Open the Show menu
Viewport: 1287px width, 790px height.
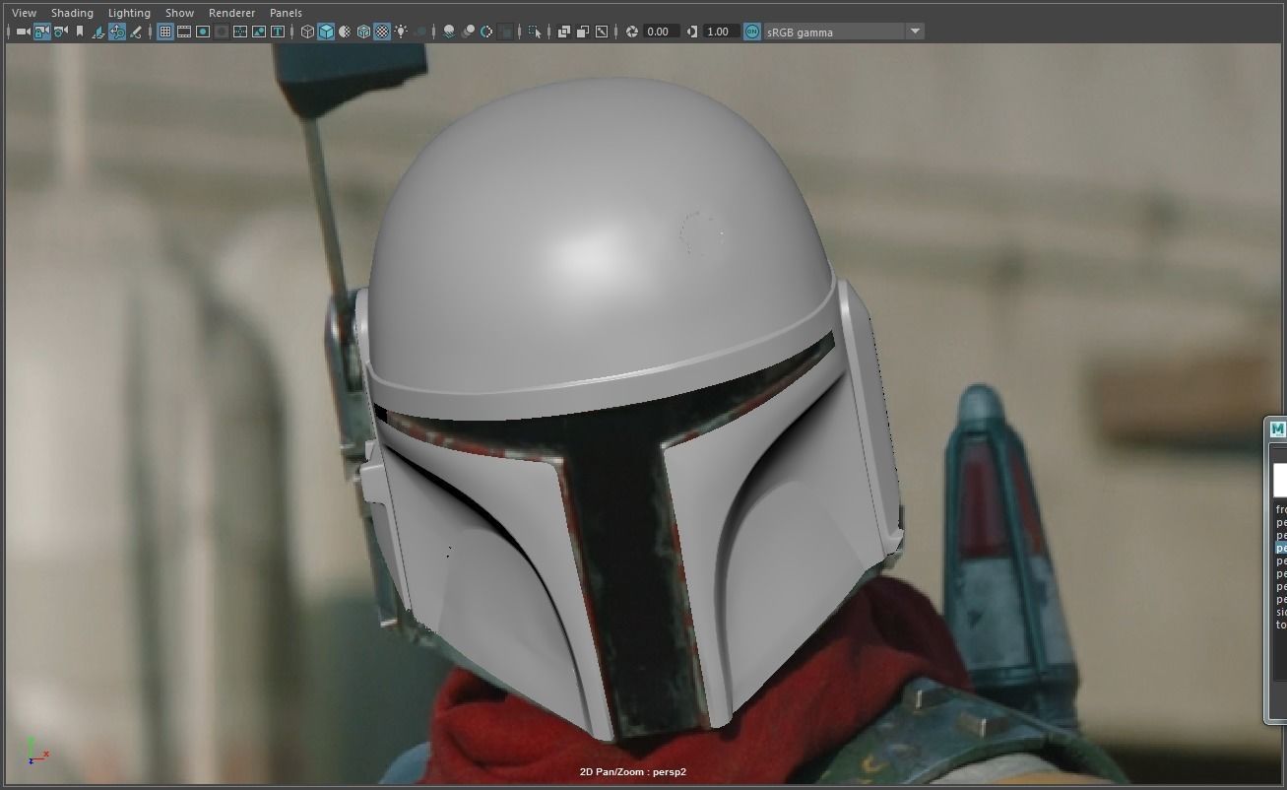click(179, 13)
